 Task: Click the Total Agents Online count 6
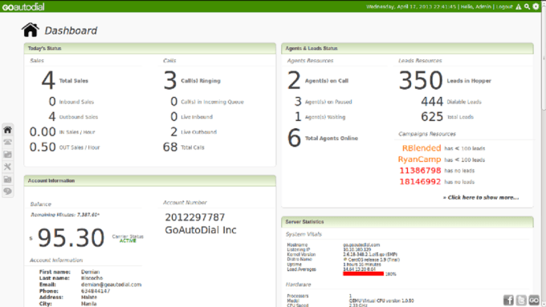pyautogui.click(x=294, y=138)
